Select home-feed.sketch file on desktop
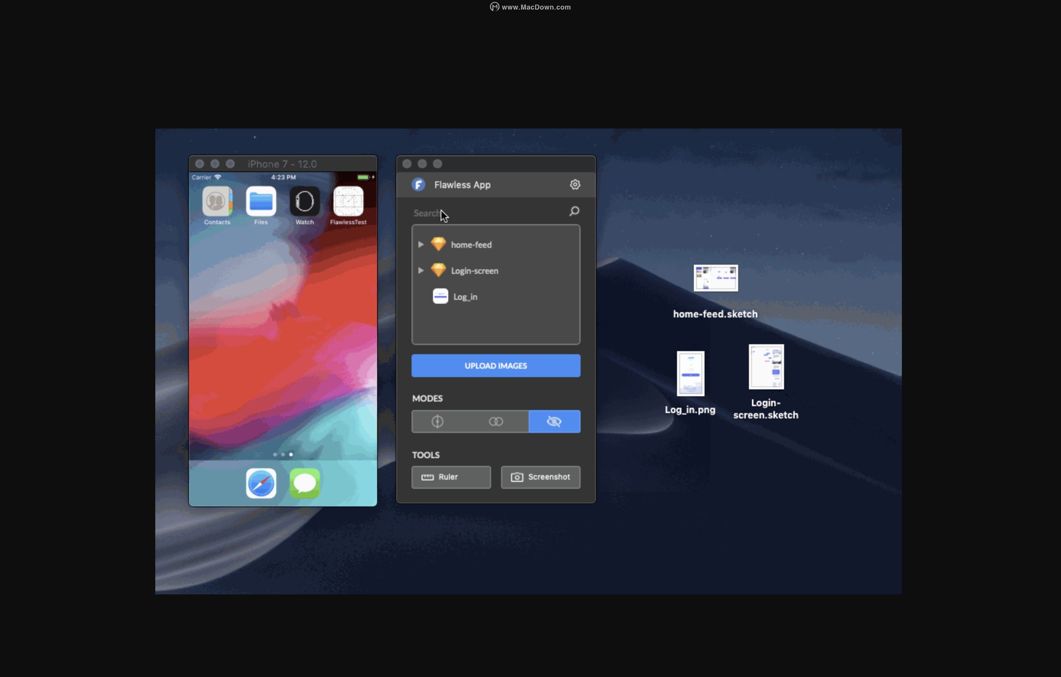Image resolution: width=1061 pixels, height=677 pixels. [715, 292]
